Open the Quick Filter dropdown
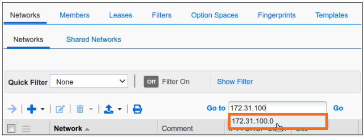The width and height of the screenshot is (364, 137). coord(89,81)
